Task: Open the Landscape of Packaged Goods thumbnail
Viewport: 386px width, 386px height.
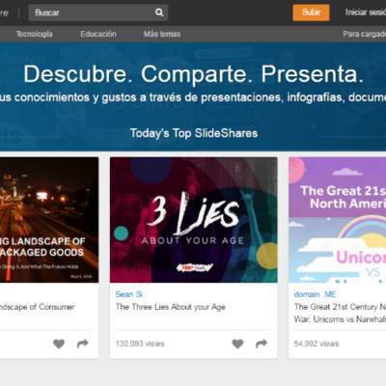Action: coord(49,220)
